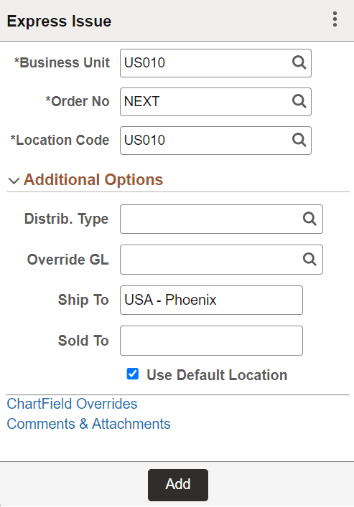Click the Add button
This screenshot has height=507, width=354.
(178, 485)
